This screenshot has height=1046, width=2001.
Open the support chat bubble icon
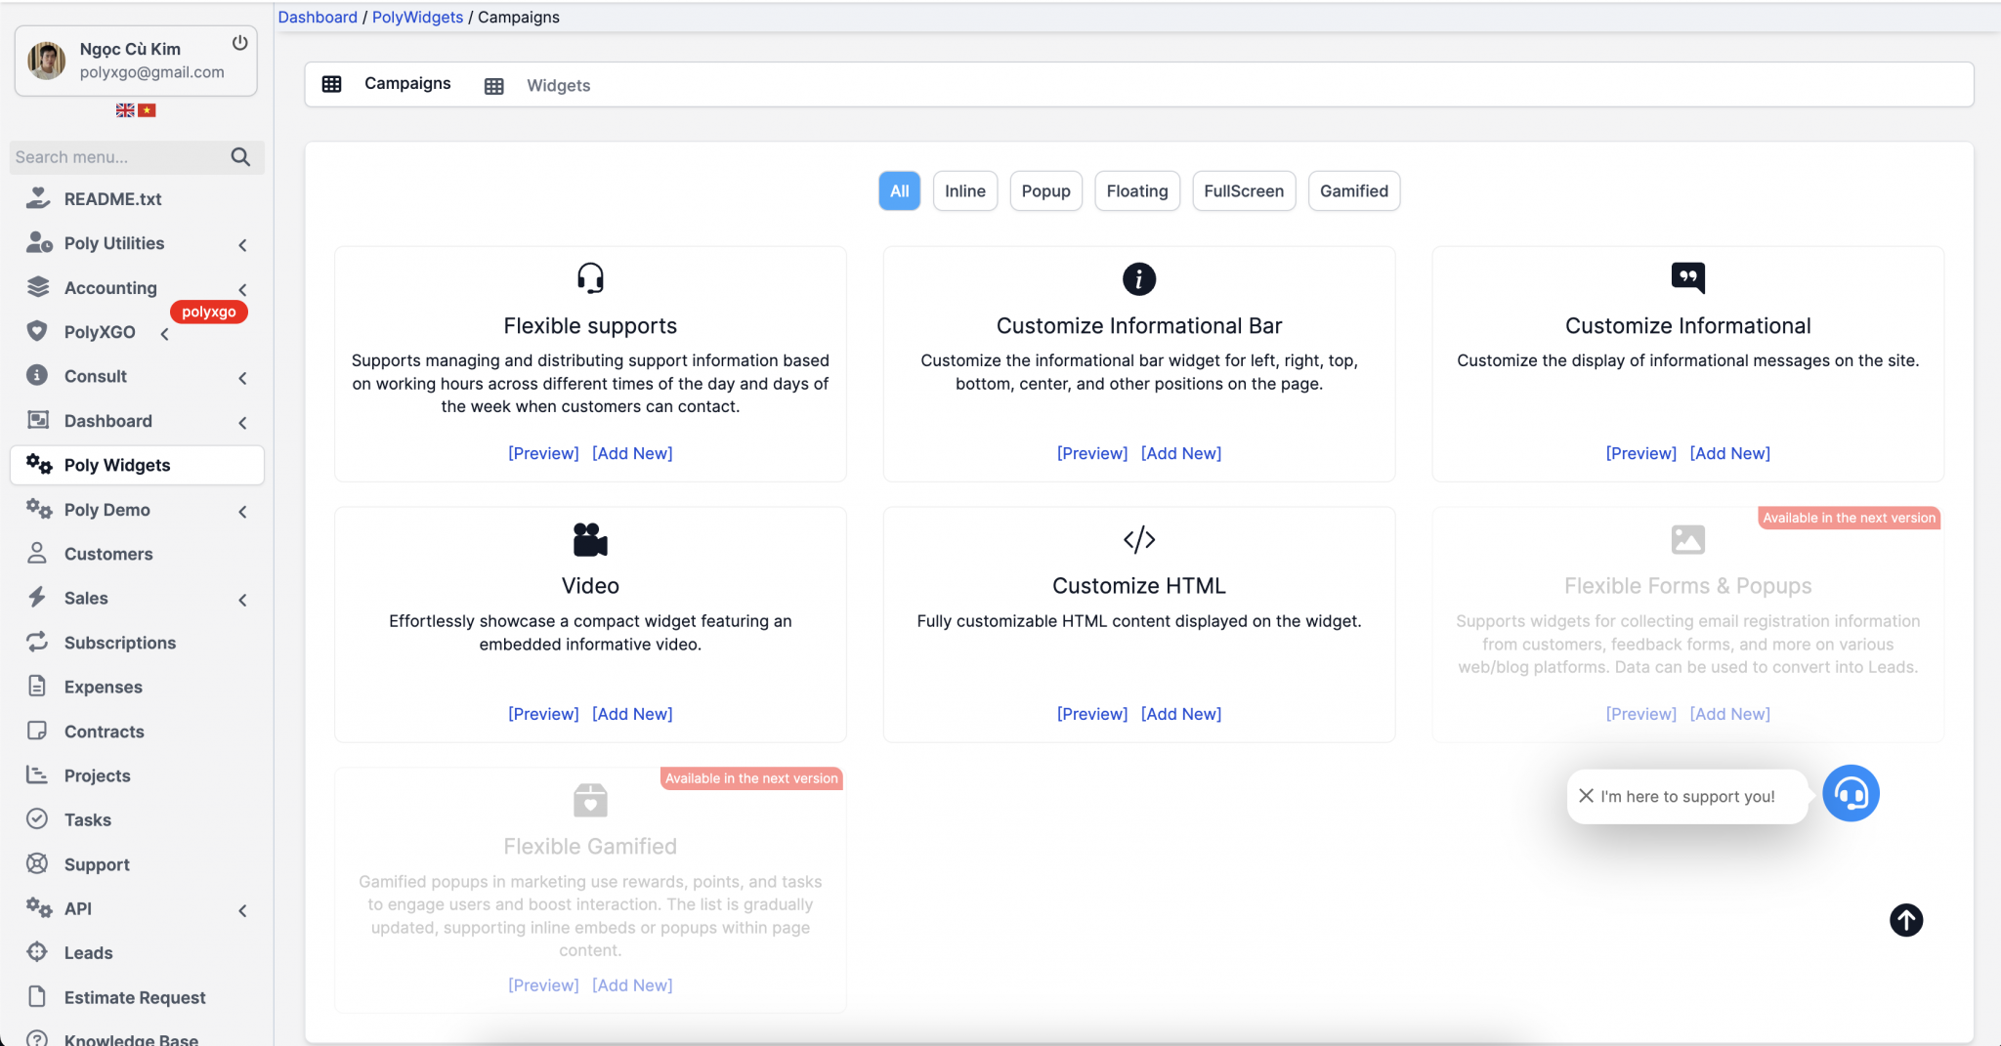pyautogui.click(x=1851, y=793)
